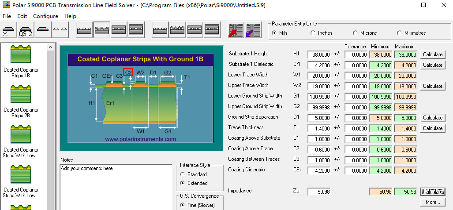Select Mils parameter entry units
This screenshot has height=210, width=453.
(279, 33)
